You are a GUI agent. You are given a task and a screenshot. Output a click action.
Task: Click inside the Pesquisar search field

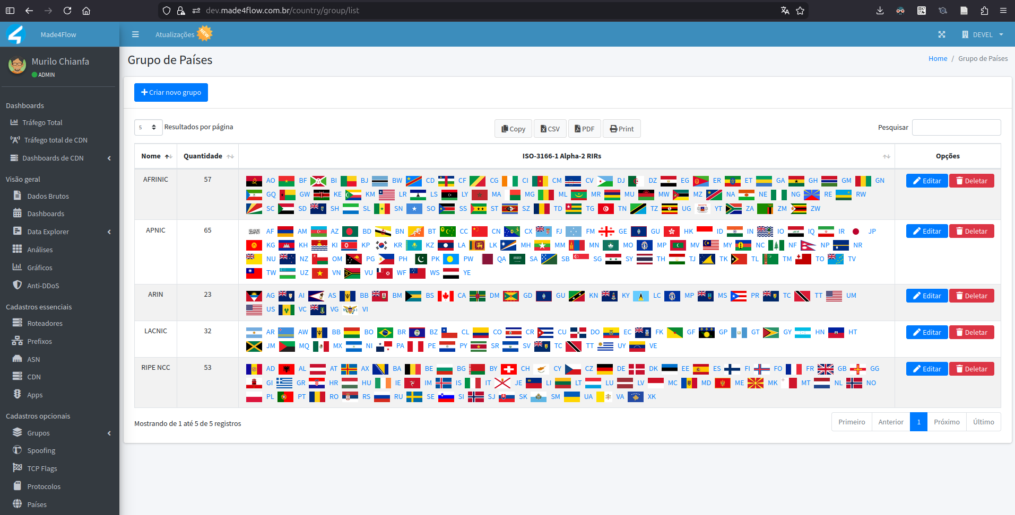click(956, 127)
